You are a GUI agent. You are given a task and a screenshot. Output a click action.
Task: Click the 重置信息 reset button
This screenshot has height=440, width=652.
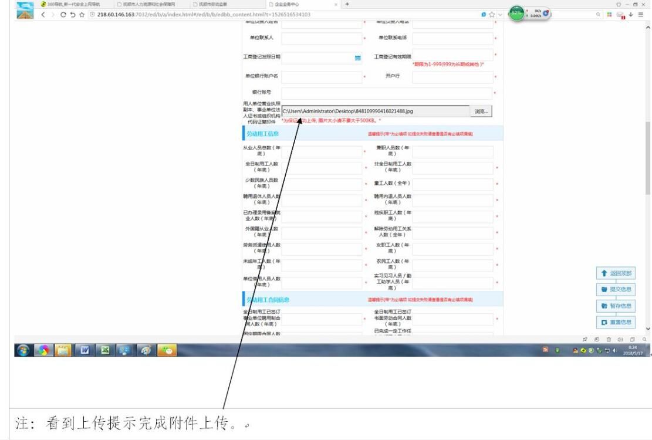point(616,322)
